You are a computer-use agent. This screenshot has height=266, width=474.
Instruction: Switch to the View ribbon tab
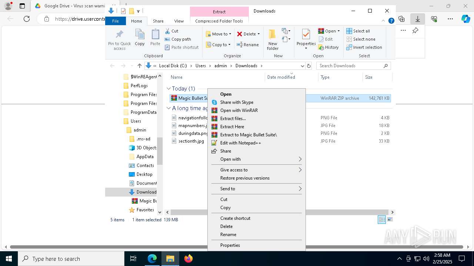coord(179,21)
